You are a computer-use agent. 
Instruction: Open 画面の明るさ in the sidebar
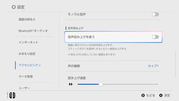pos(27,20)
